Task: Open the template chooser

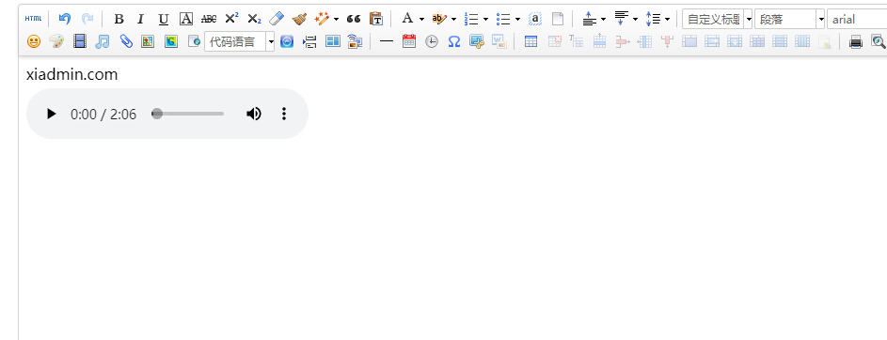Action: coord(333,41)
